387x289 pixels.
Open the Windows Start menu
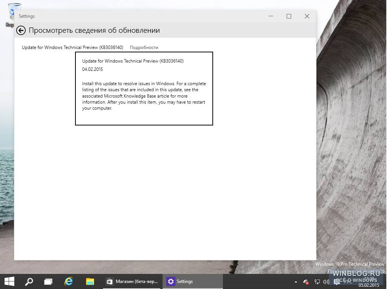pyautogui.click(x=9, y=281)
